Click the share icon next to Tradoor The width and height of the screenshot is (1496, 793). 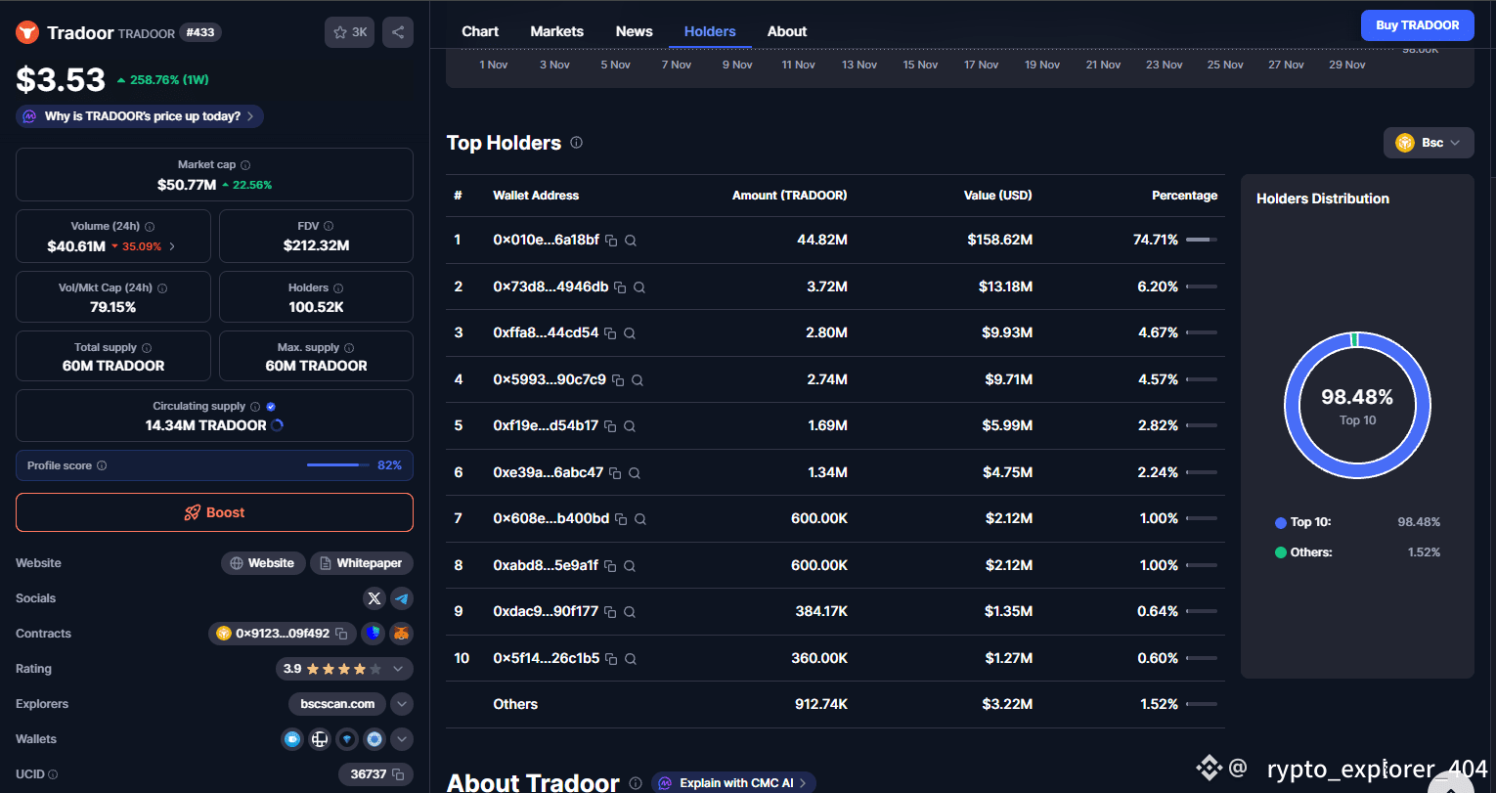tap(398, 32)
